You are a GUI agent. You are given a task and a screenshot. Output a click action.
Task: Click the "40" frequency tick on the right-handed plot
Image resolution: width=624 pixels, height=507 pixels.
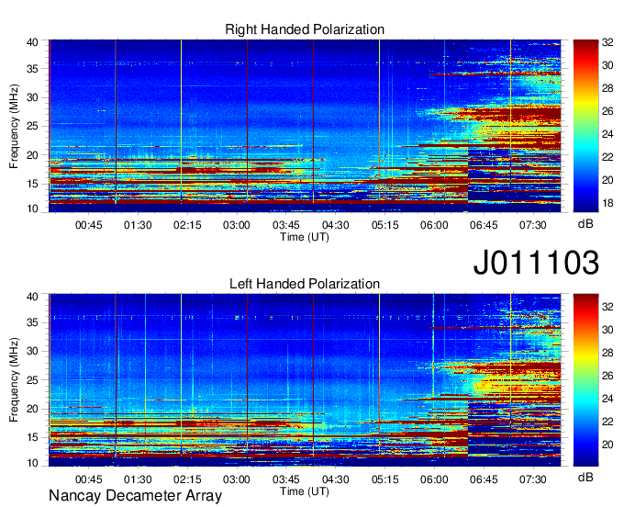pos(33,42)
